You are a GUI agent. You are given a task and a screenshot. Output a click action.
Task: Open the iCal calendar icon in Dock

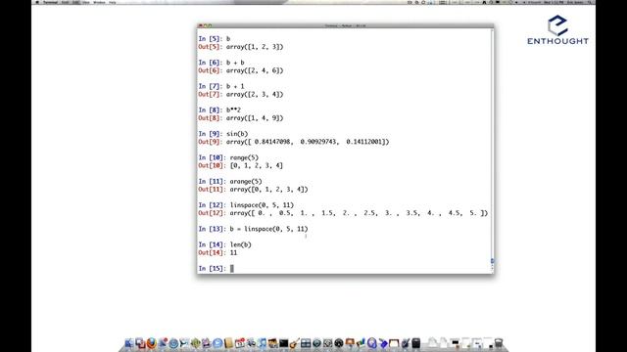240,343
